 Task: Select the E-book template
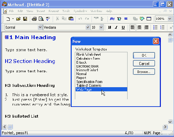point(101,62)
